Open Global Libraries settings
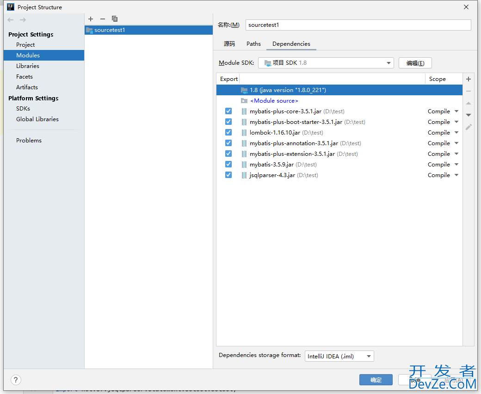This screenshot has width=481, height=394. point(37,119)
